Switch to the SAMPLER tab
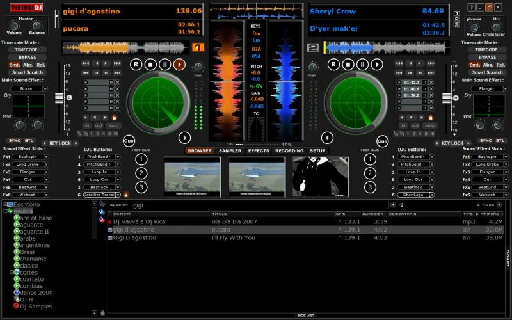The image size is (512, 320). click(x=230, y=151)
